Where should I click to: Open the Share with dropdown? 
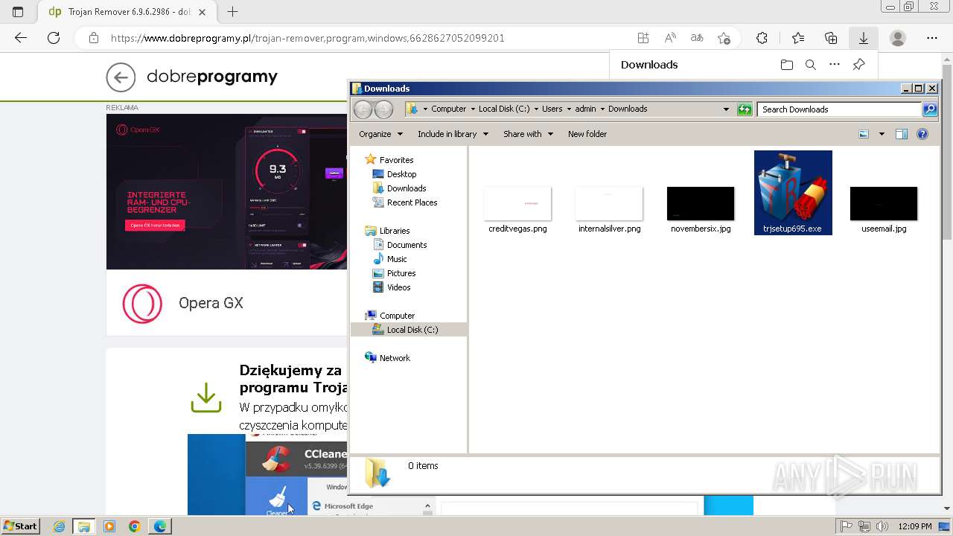click(528, 134)
